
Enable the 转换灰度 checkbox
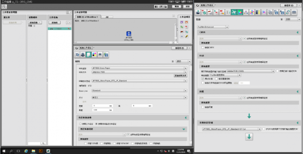pos(203,107)
